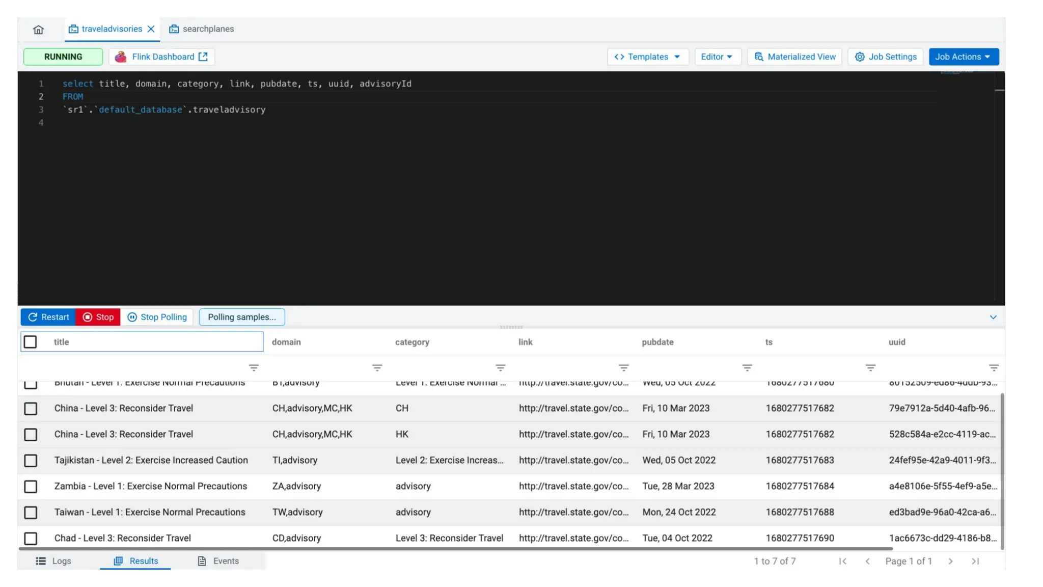Select all rows with the header checkbox
This screenshot has height=587, width=1043.
pos(31,342)
